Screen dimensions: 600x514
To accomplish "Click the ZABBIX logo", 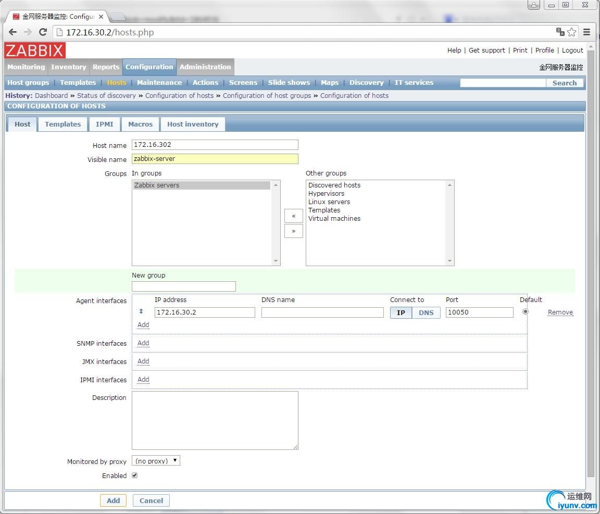I will (x=35, y=51).
